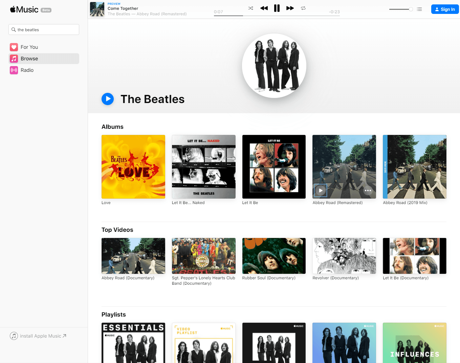Open Rubber Soul (Documentary) video thumbnail
The height and width of the screenshot is (363, 460).
274,256
